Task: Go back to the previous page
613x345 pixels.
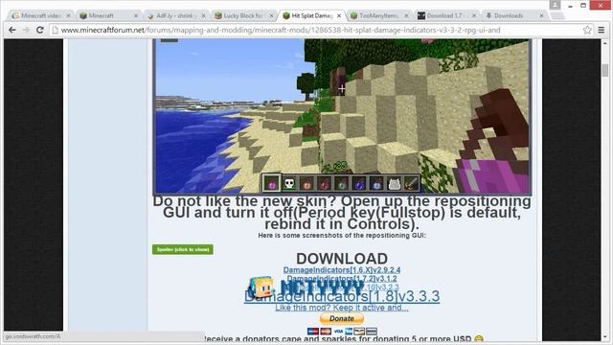Action: (x=12, y=30)
